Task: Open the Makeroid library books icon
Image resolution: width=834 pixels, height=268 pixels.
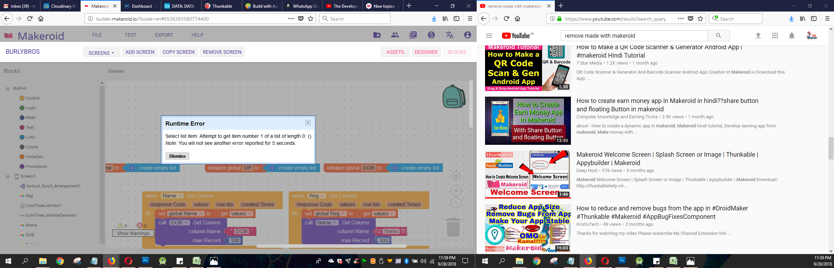Action: point(413,35)
